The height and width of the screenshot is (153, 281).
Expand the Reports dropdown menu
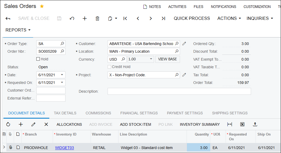point(18,30)
